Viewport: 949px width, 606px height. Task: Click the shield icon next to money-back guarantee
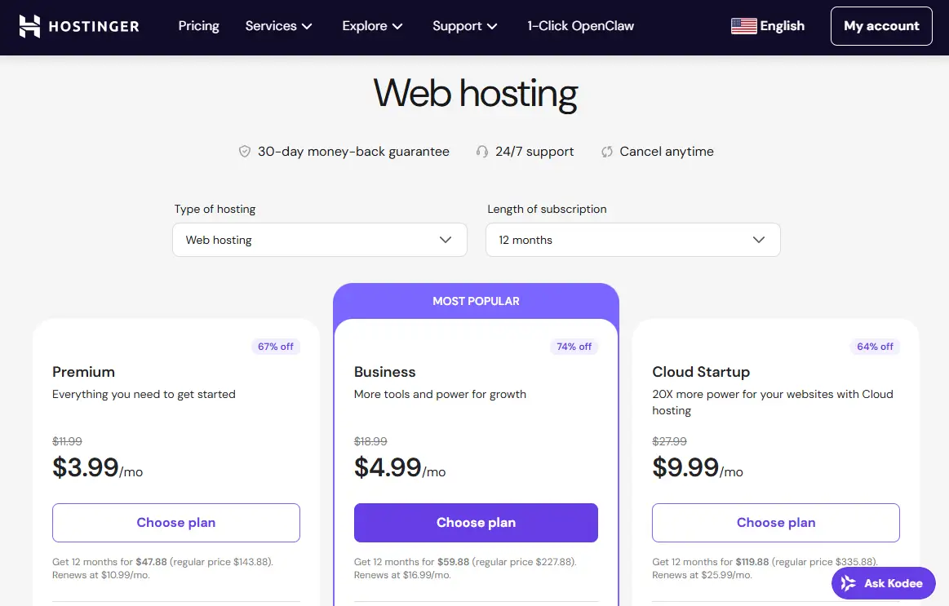coord(244,151)
